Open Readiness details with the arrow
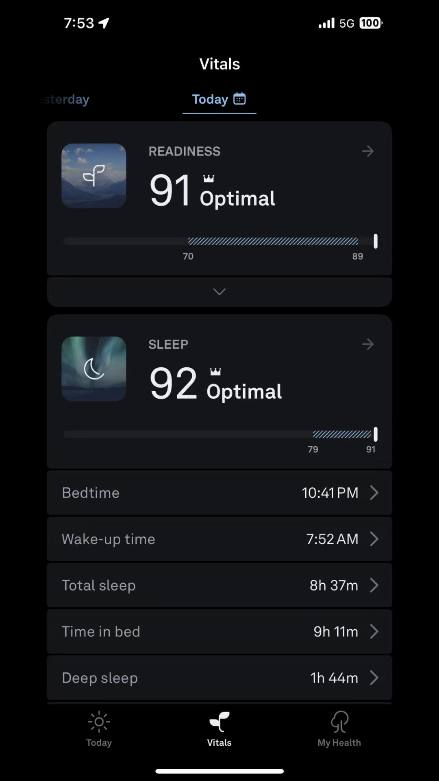 (368, 151)
